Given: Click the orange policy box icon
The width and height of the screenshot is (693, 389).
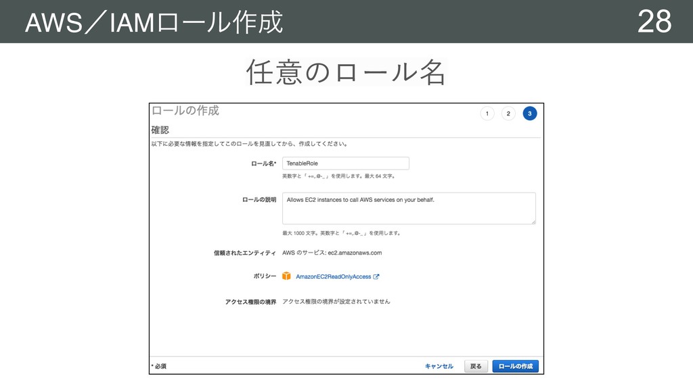Looking at the screenshot, I should pos(286,276).
